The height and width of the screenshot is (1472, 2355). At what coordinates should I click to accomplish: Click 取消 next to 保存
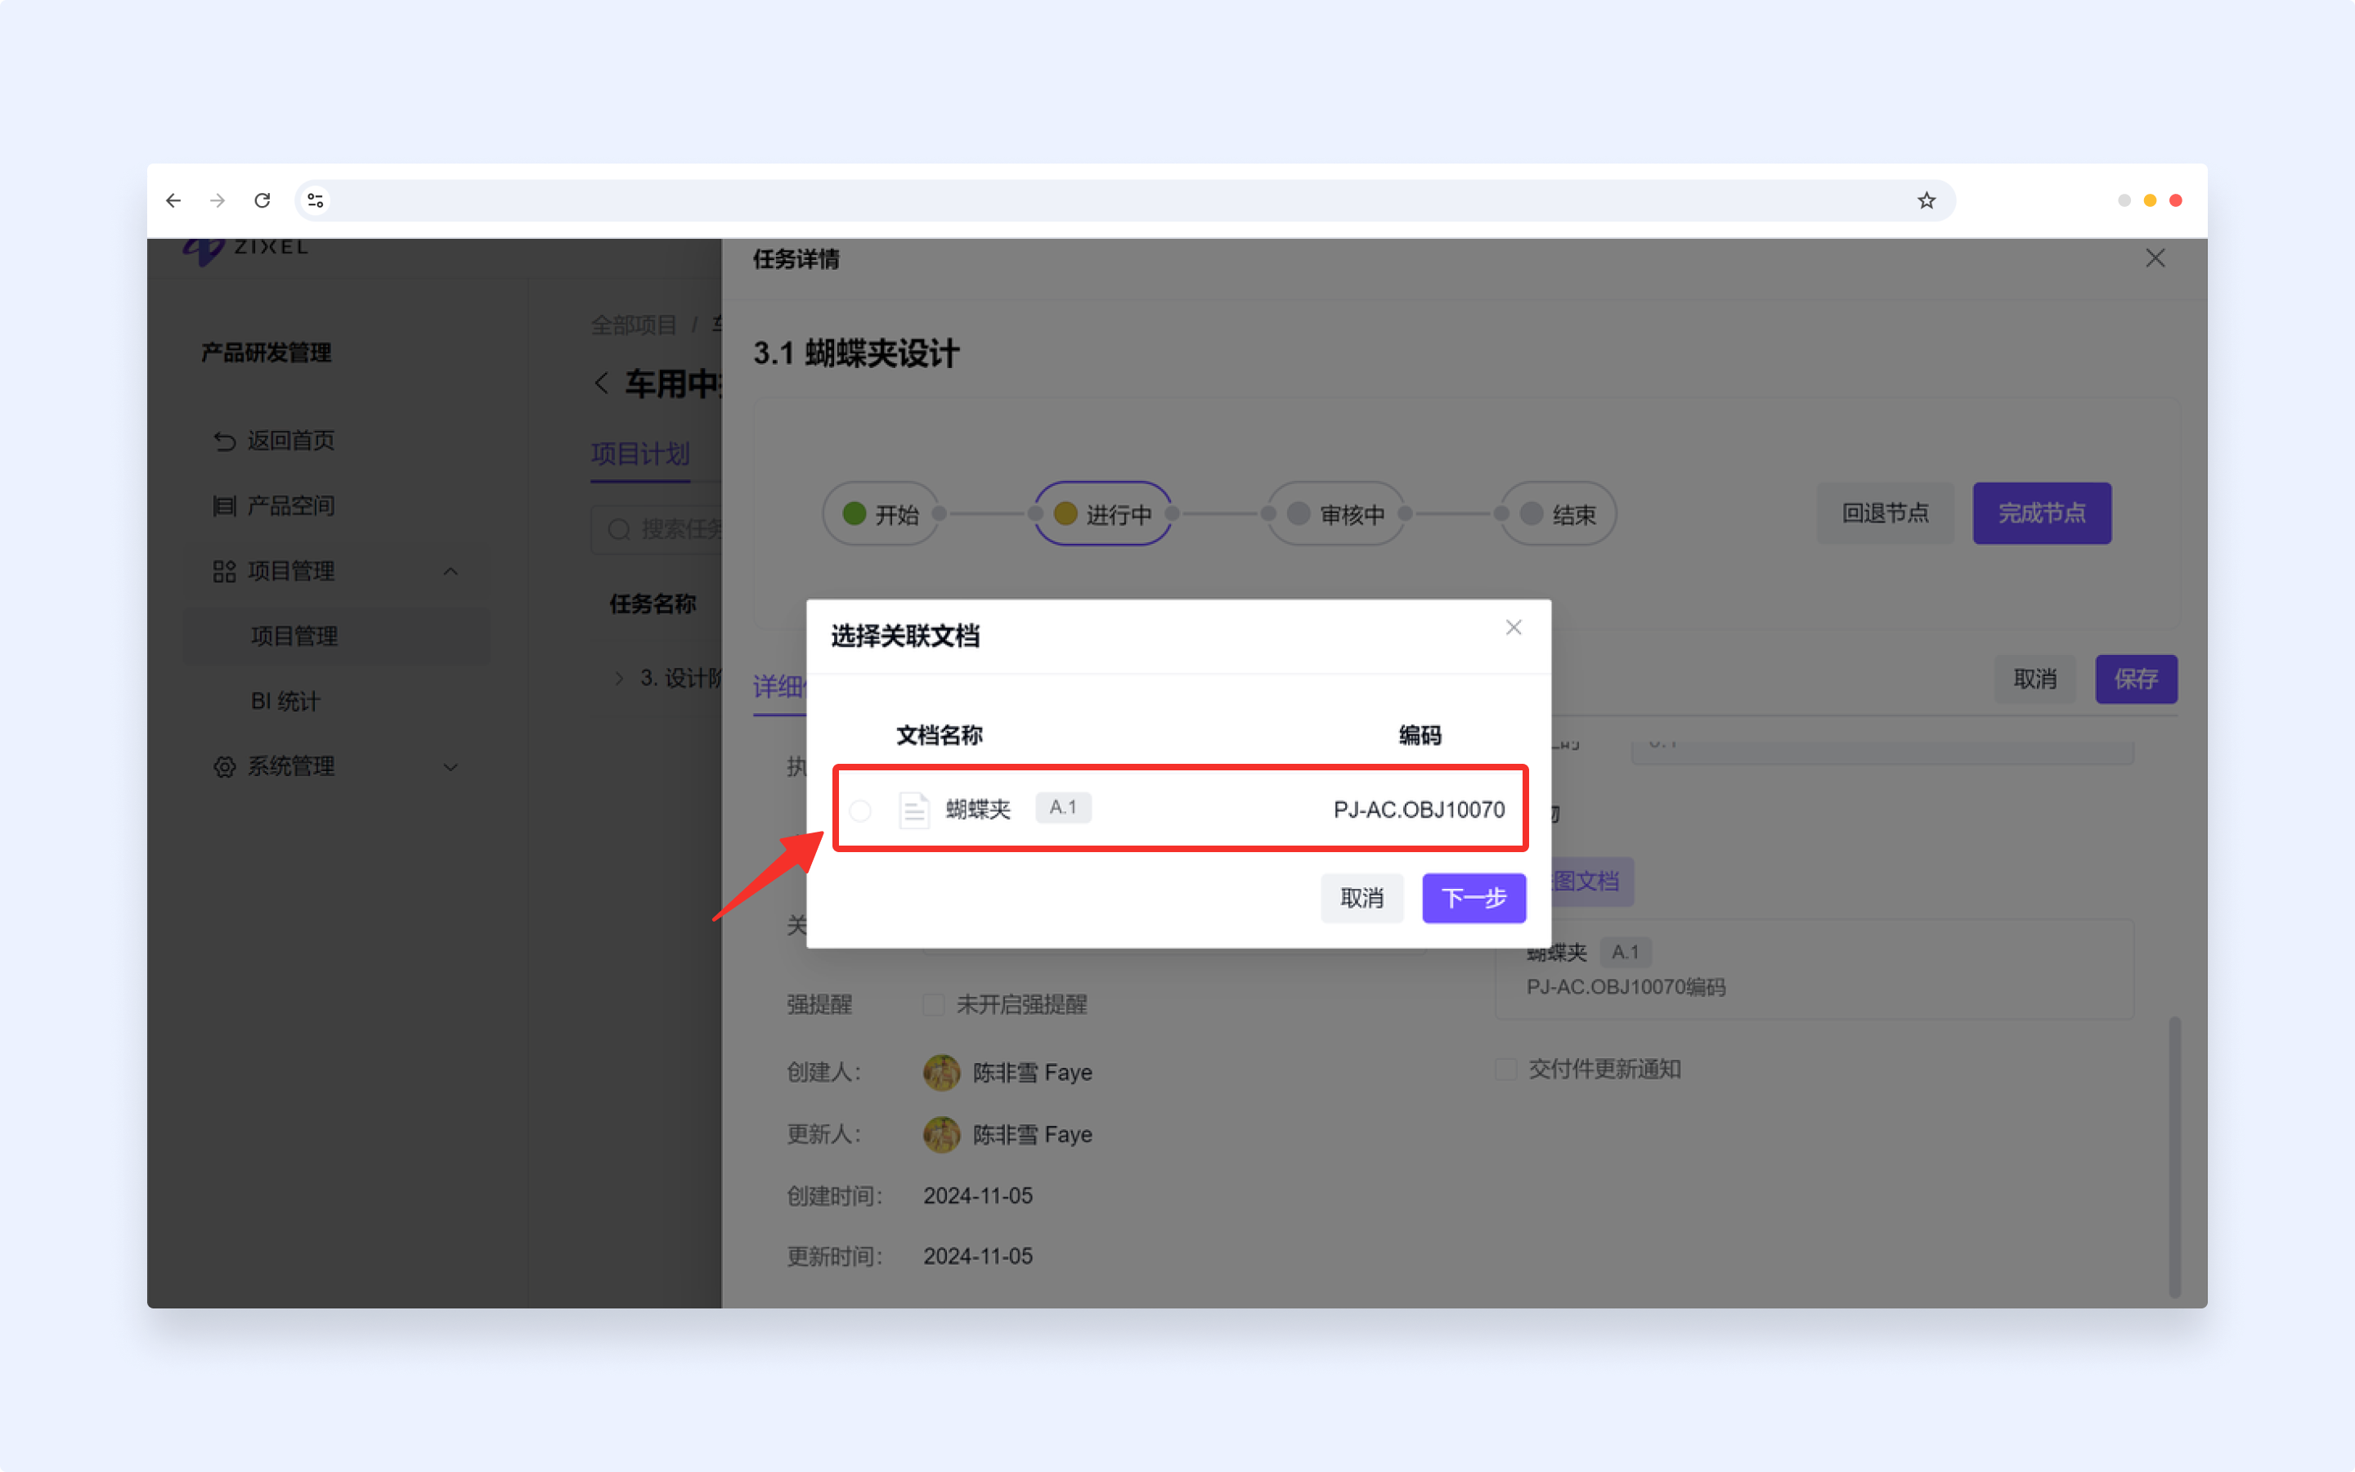tap(2034, 680)
